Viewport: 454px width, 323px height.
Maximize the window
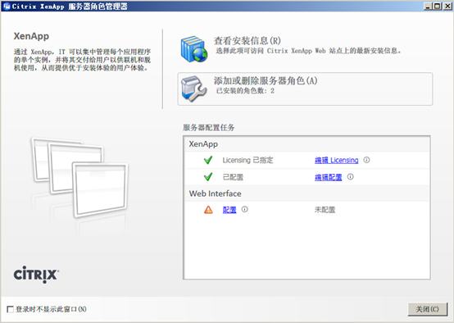point(438,6)
